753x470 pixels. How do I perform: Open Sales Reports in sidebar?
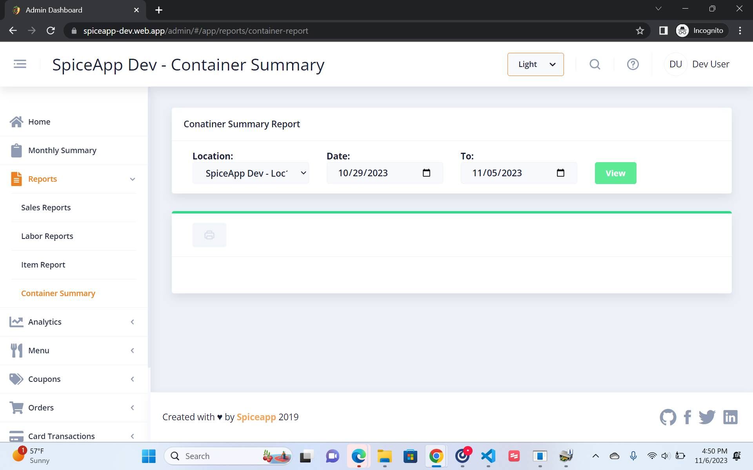pos(46,208)
